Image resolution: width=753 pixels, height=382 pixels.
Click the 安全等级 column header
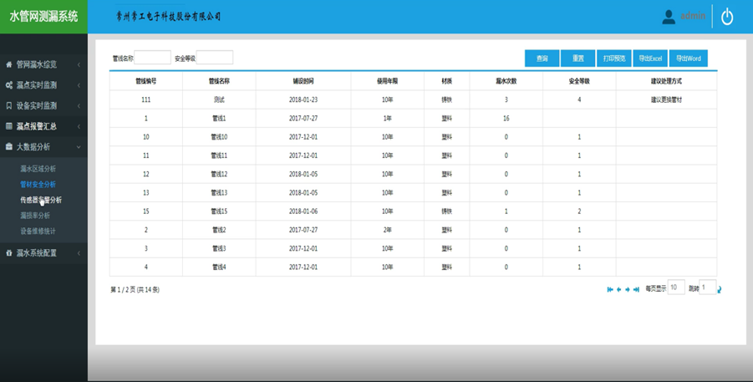(579, 81)
